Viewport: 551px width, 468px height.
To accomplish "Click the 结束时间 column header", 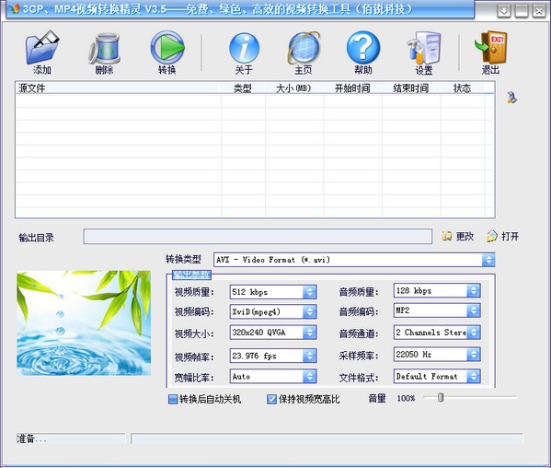I will (411, 88).
